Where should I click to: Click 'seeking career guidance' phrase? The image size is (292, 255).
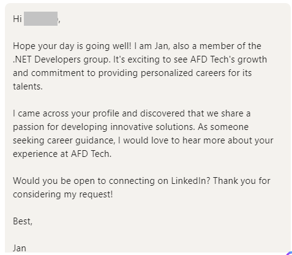(64, 140)
